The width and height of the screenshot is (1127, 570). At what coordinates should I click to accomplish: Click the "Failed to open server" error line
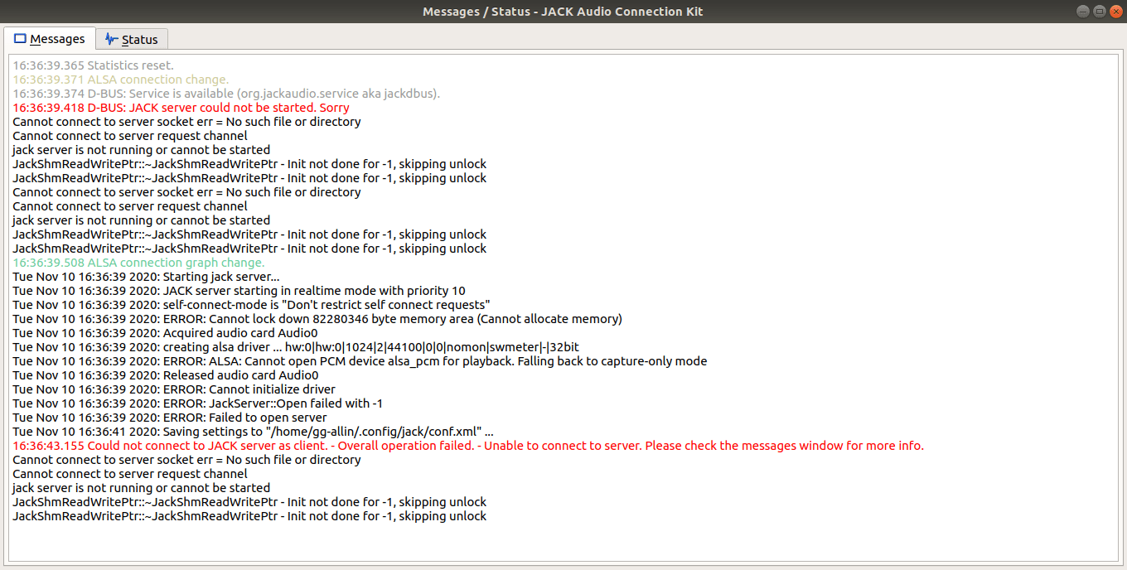(x=170, y=418)
